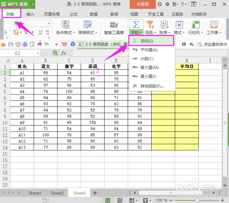The image size is (229, 203).
Task: Click the Open folder icon
Action: (x=3, y=44)
